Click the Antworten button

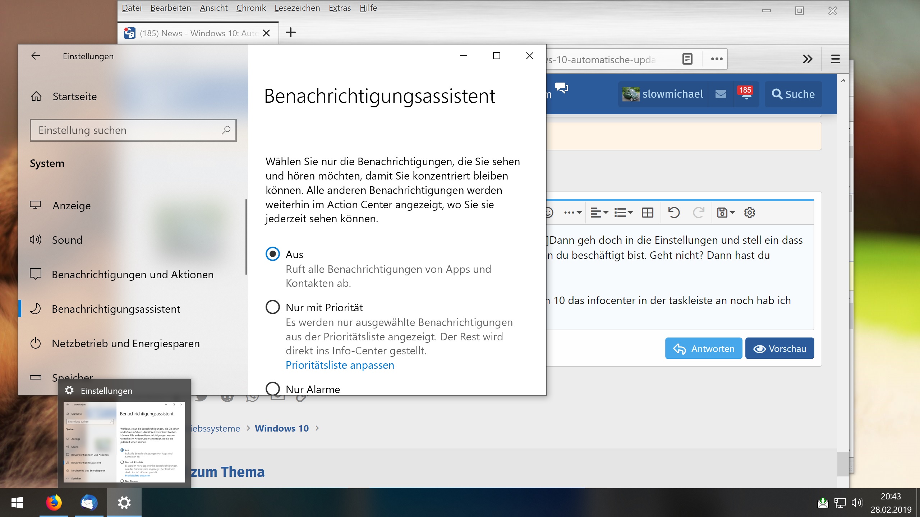click(x=703, y=348)
